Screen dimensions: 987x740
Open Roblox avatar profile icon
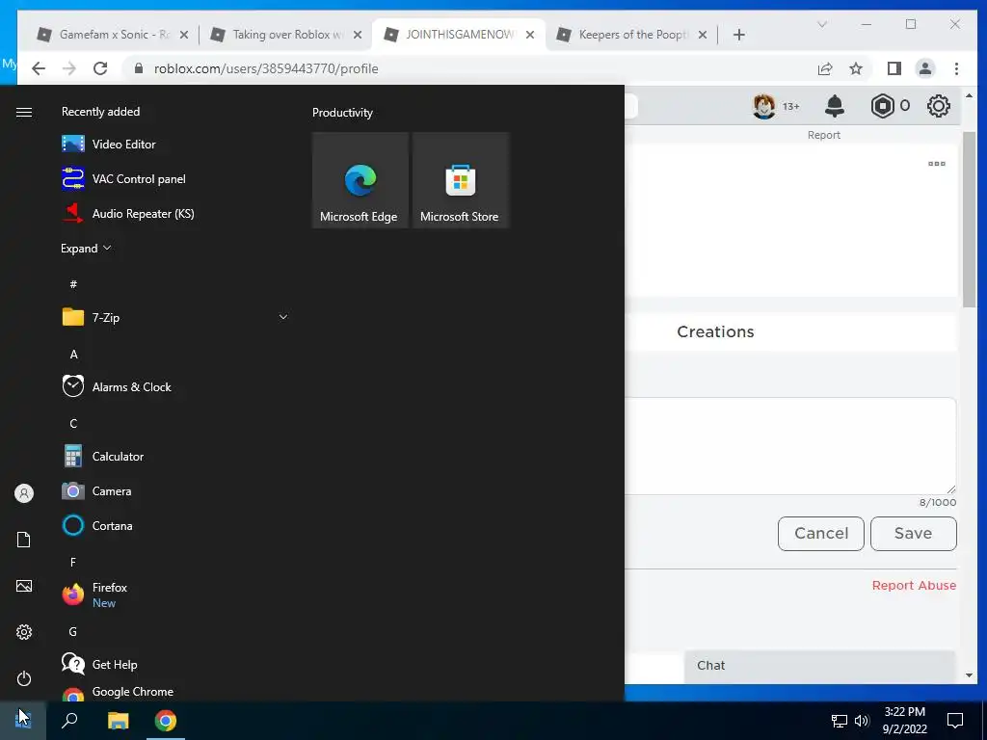tap(764, 106)
